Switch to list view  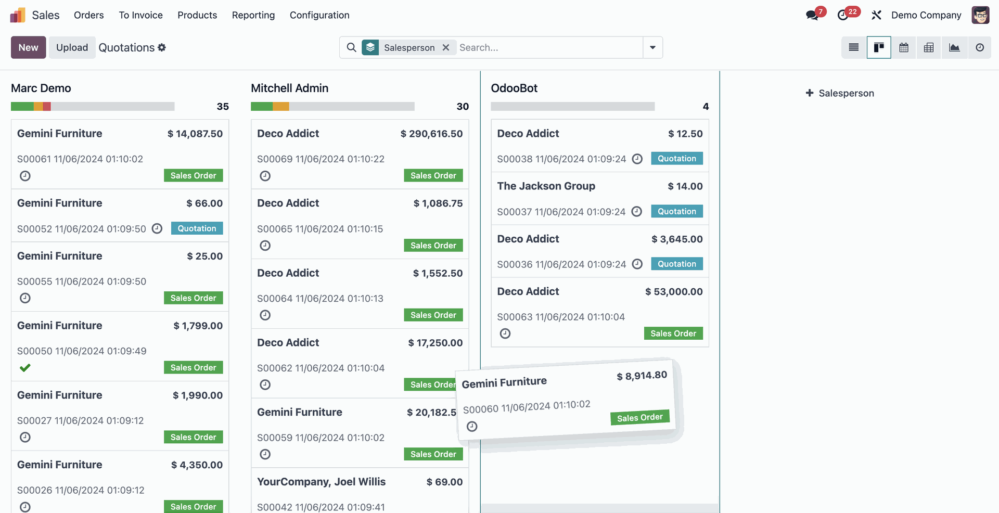tap(854, 47)
